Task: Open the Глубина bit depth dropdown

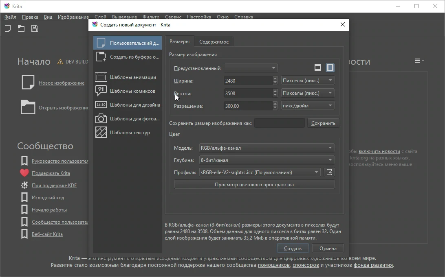Action: point(267,160)
